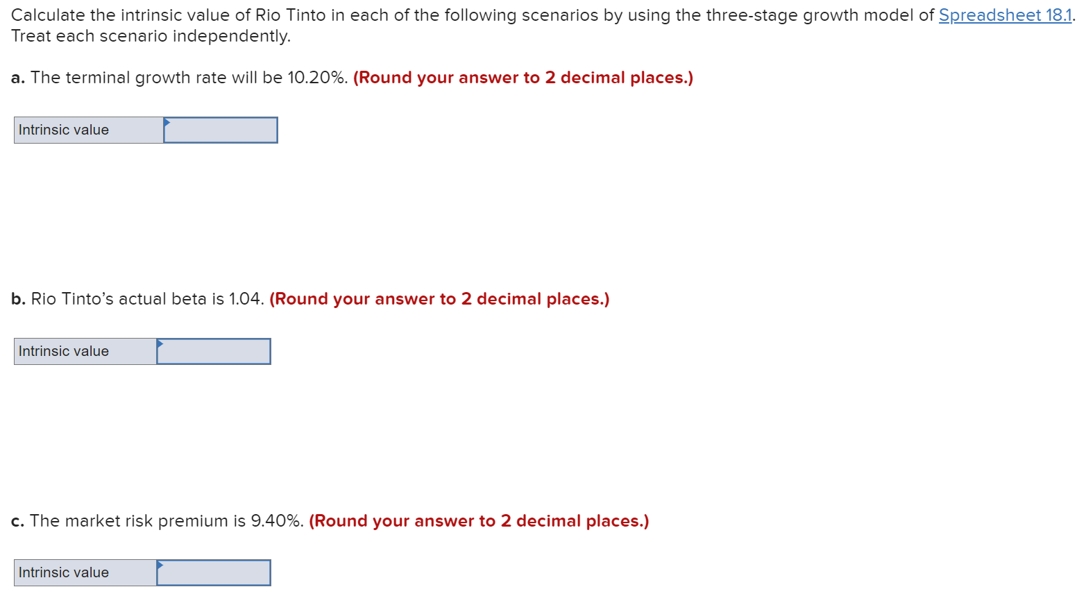Click the market risk premium sentence
1086x596 pixels.
(167, 521)
